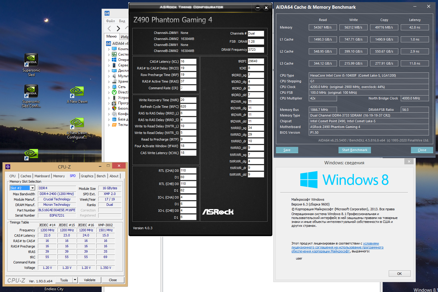Screen dimensions: 438x292
Task: Switch to the Mainboard tab in CPU-Z
Action: (42, 176)
